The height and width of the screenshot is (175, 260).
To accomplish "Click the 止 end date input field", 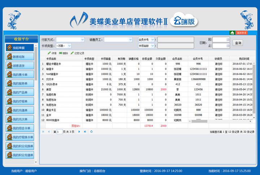I will 219,46.
